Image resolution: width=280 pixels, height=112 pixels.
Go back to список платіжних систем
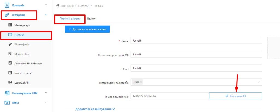(87, 29)
